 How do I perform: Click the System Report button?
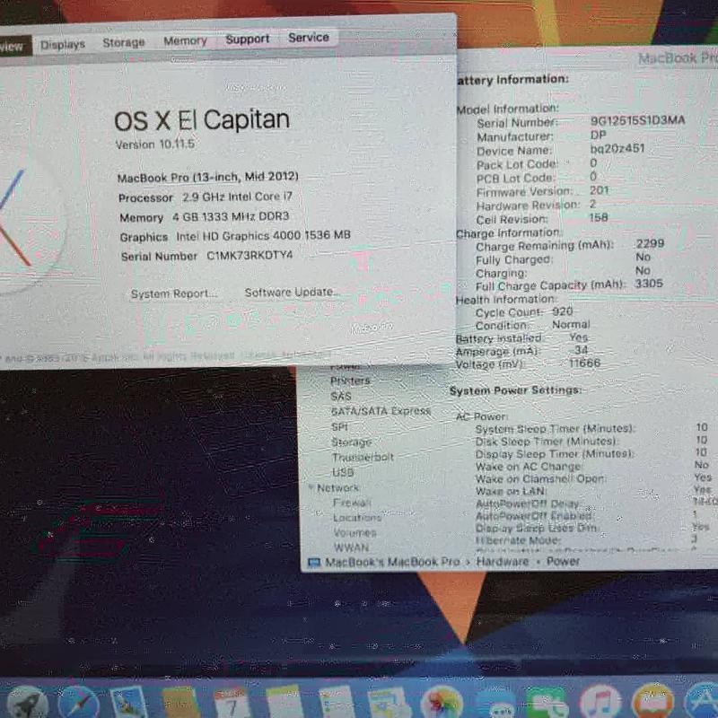(x=173, y=293)
